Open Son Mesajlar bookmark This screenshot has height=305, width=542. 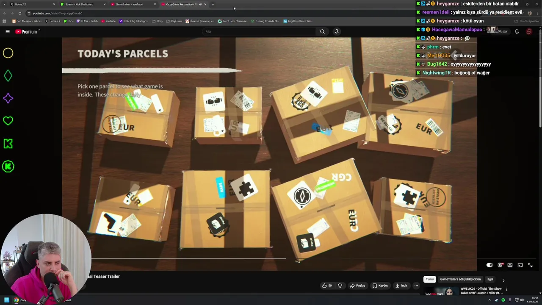(27, 21)
